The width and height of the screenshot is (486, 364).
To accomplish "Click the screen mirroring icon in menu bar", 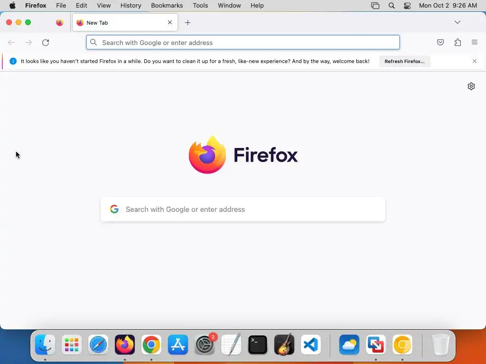I will click(x=375, y=6).
